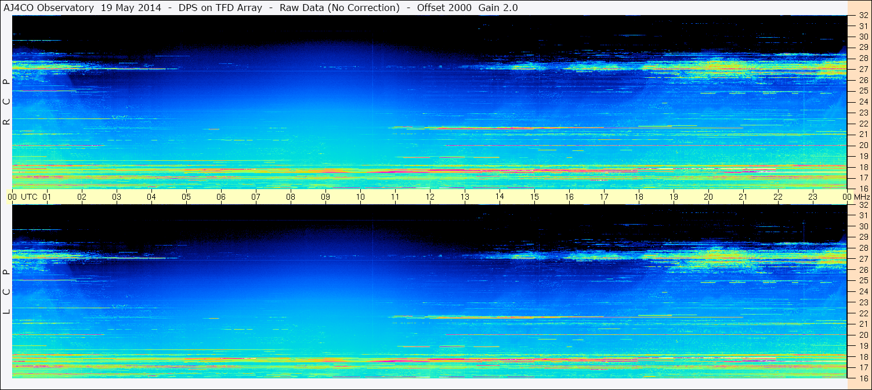Select the 'UTC' label on the time axis
Image resolution: width=872 pixels, height=390 pixels.
(29, 197)
